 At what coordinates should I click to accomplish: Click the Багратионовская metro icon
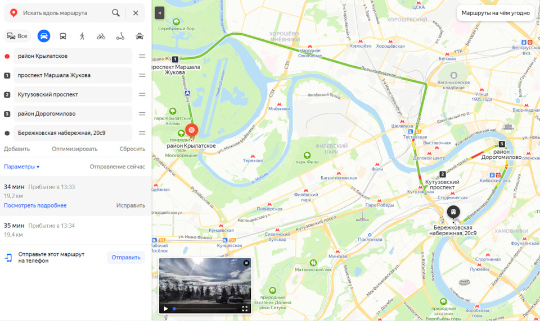coord(339,173)
